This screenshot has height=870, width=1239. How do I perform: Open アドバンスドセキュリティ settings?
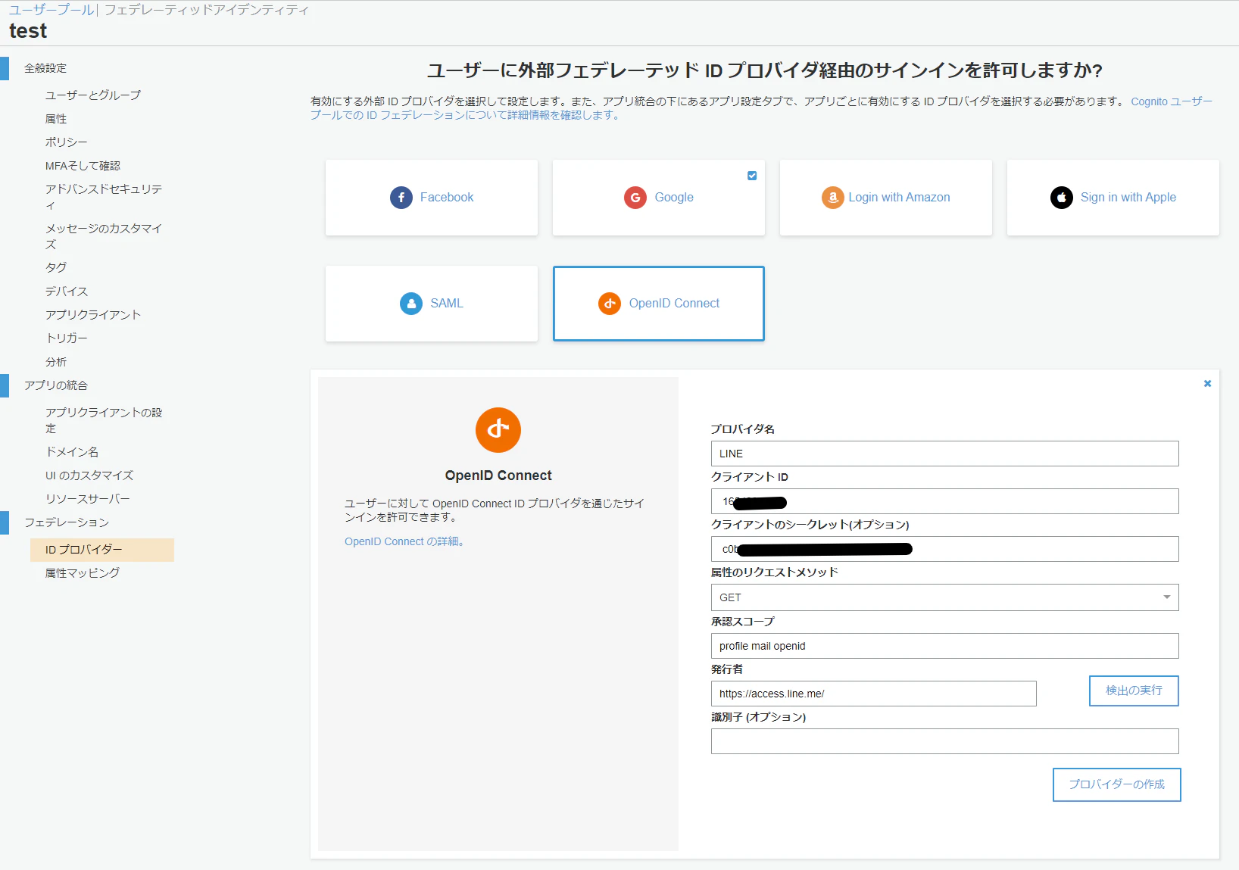pos(104,197)
